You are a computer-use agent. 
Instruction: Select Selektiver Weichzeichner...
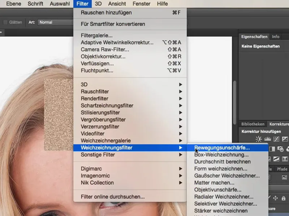tap(228, 204)
